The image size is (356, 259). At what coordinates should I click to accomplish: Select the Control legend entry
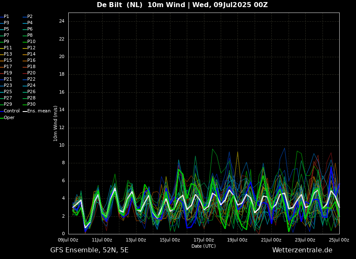pyautogui.click(x=12, y=111)
